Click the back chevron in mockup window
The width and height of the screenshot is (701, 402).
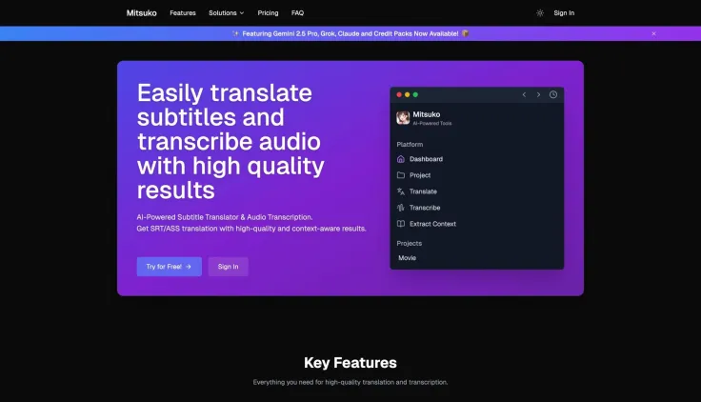(x=524, y=94)
